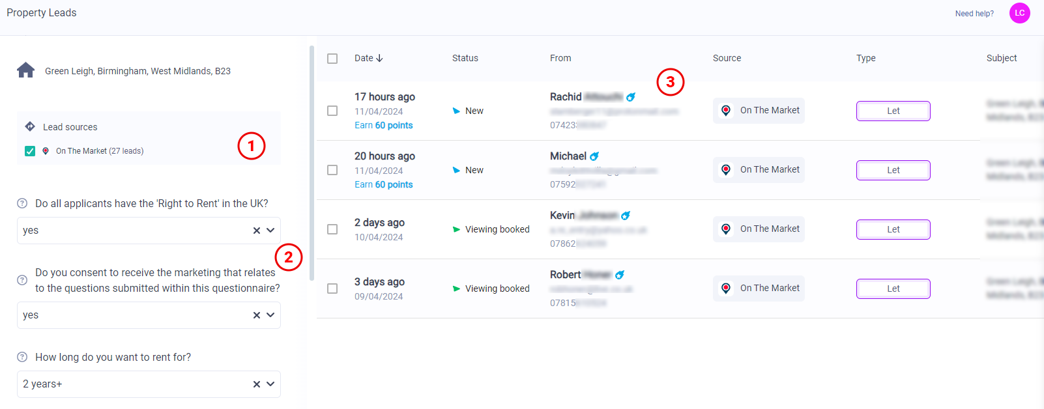Tick the select-all checkbox in table header
Screen dimensions: 1044x409
click(x=332, y=59)
